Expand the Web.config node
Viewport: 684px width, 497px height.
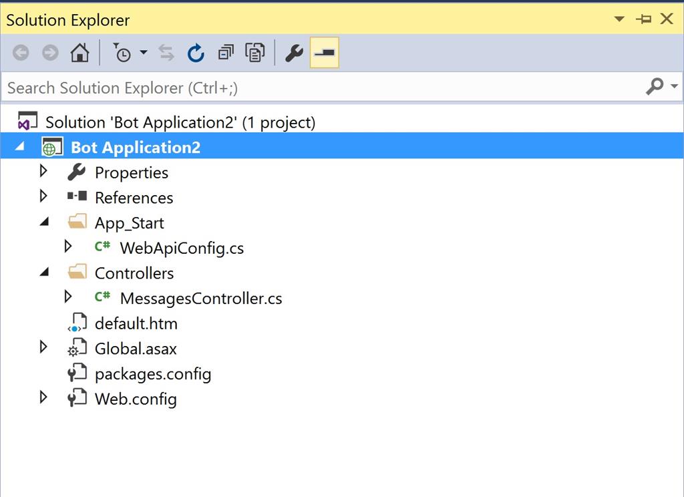(44, 398)
